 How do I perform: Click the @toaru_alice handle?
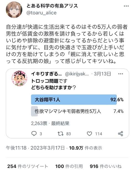41,13
